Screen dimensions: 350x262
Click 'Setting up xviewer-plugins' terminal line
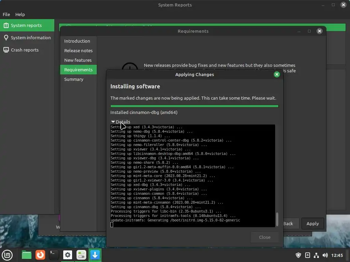click(159, 189)
